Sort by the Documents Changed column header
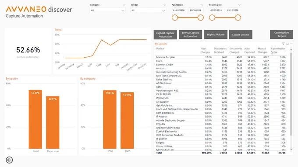298x167 pixels. tap(236, 50)
